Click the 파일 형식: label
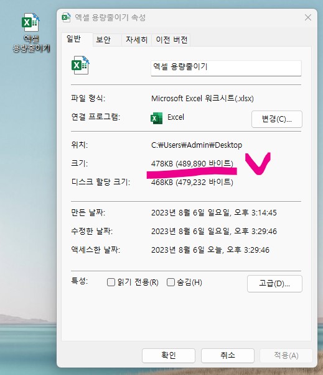Image resolution: width=323 pixels, height=375 pixels. (x=88, y=98)
